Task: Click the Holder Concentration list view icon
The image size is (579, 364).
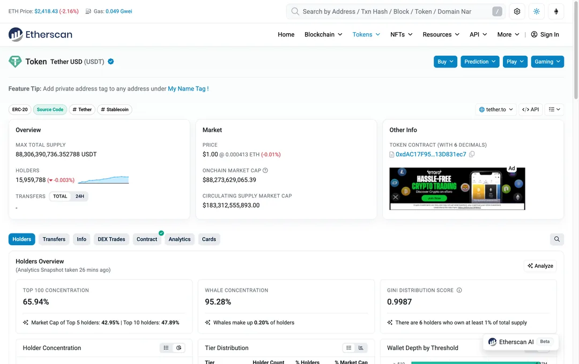Action: point(166,348)
